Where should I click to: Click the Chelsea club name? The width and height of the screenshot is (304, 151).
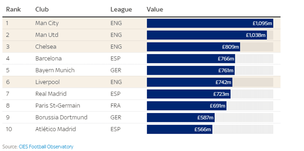46,47
